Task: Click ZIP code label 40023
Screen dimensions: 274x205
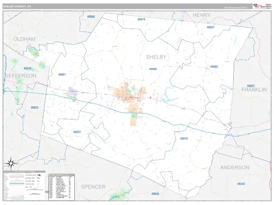Action: click(x=34, y=108)
